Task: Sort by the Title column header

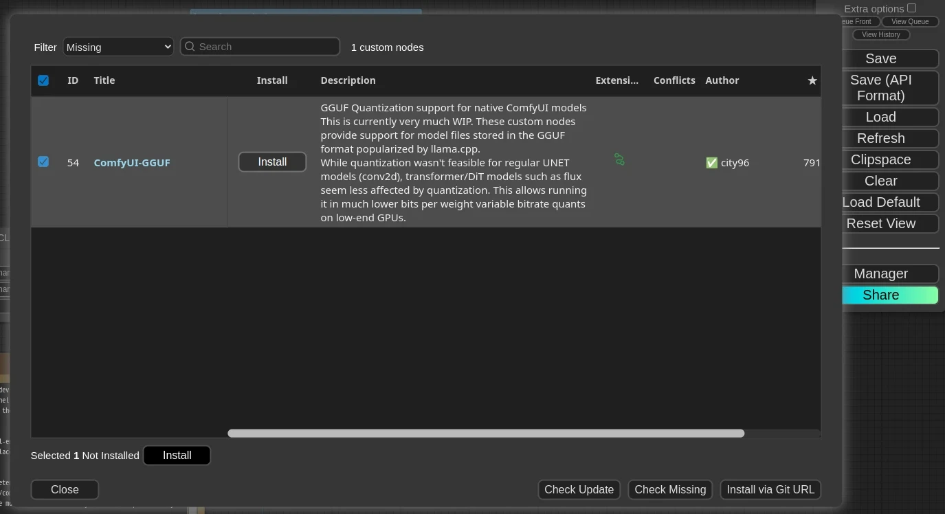Action: [104, 80]
